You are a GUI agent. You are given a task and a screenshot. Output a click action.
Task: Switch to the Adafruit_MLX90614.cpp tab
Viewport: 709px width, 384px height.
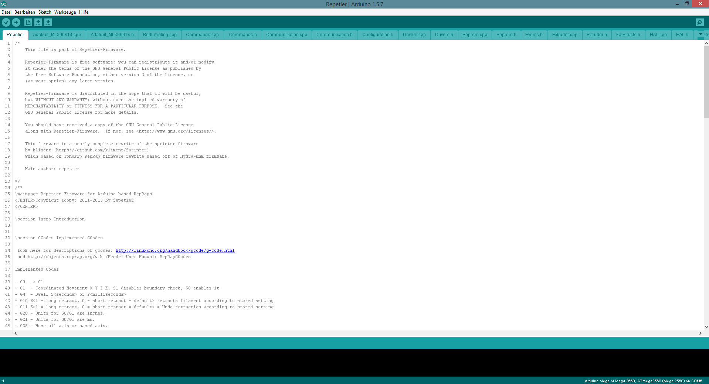(57, 35)
